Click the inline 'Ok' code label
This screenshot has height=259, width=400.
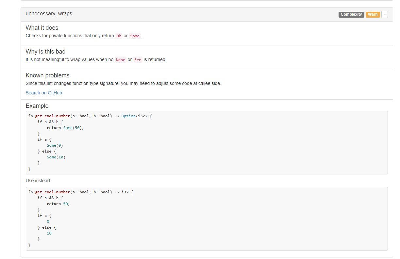[x=119, y=36]
